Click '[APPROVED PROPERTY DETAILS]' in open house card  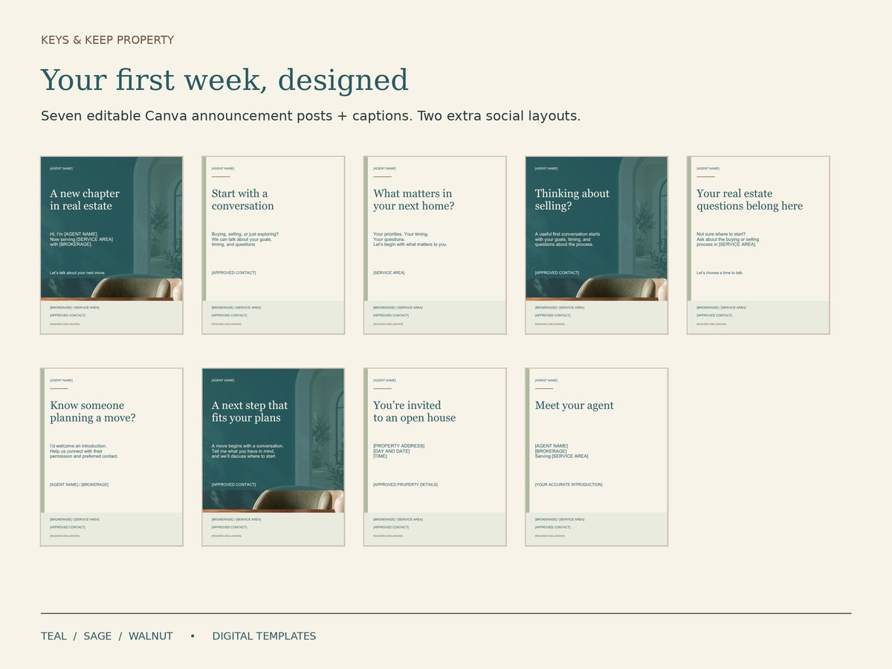405,485
